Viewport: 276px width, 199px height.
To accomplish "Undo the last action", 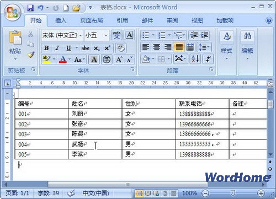I will click(x=40, y=8).
